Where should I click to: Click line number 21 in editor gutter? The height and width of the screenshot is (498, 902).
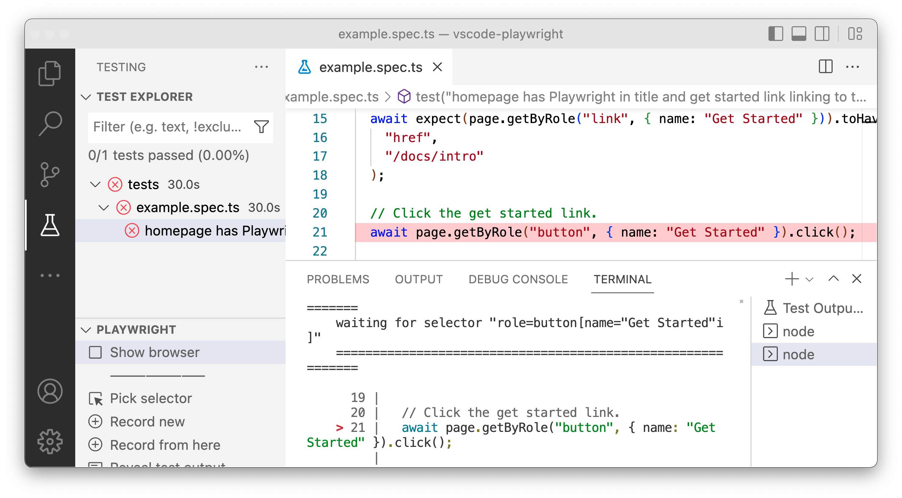point(320,232)
